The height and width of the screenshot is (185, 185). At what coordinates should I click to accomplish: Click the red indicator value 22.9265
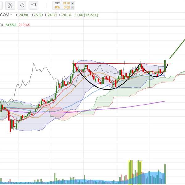24,25
